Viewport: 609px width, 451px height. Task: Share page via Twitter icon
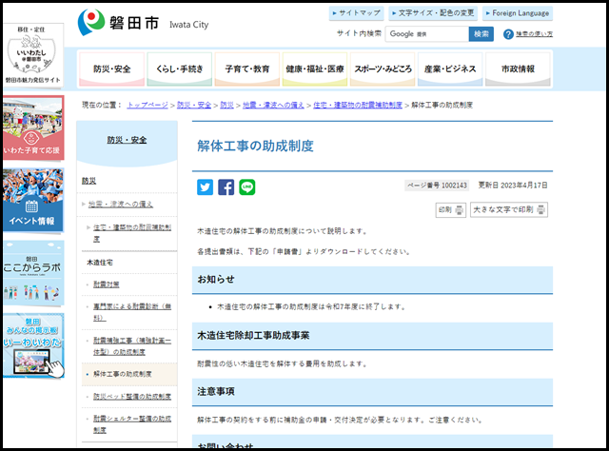[206, 187]
